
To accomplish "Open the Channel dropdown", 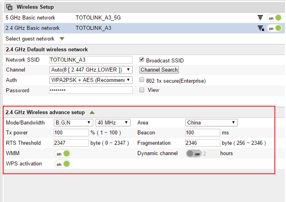I will pyautogui.click(x=91, y=70).
